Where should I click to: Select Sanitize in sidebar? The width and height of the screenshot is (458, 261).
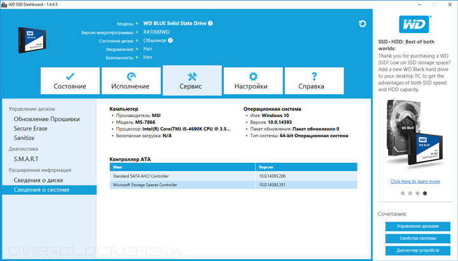point(24,138)
